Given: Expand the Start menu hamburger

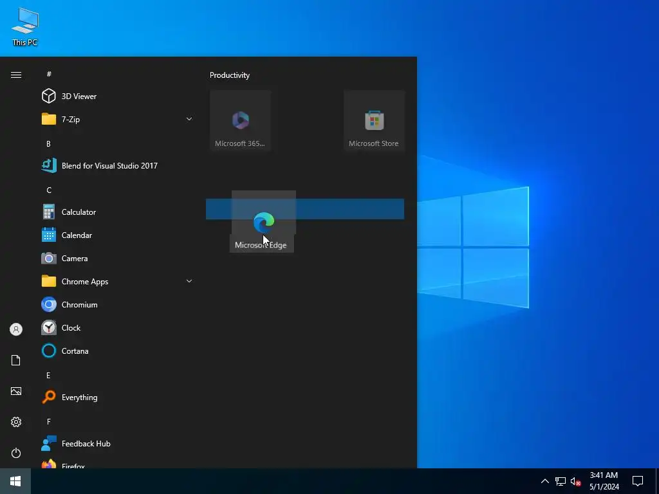Looking at the screenshot, I should [x=16, y=75].
